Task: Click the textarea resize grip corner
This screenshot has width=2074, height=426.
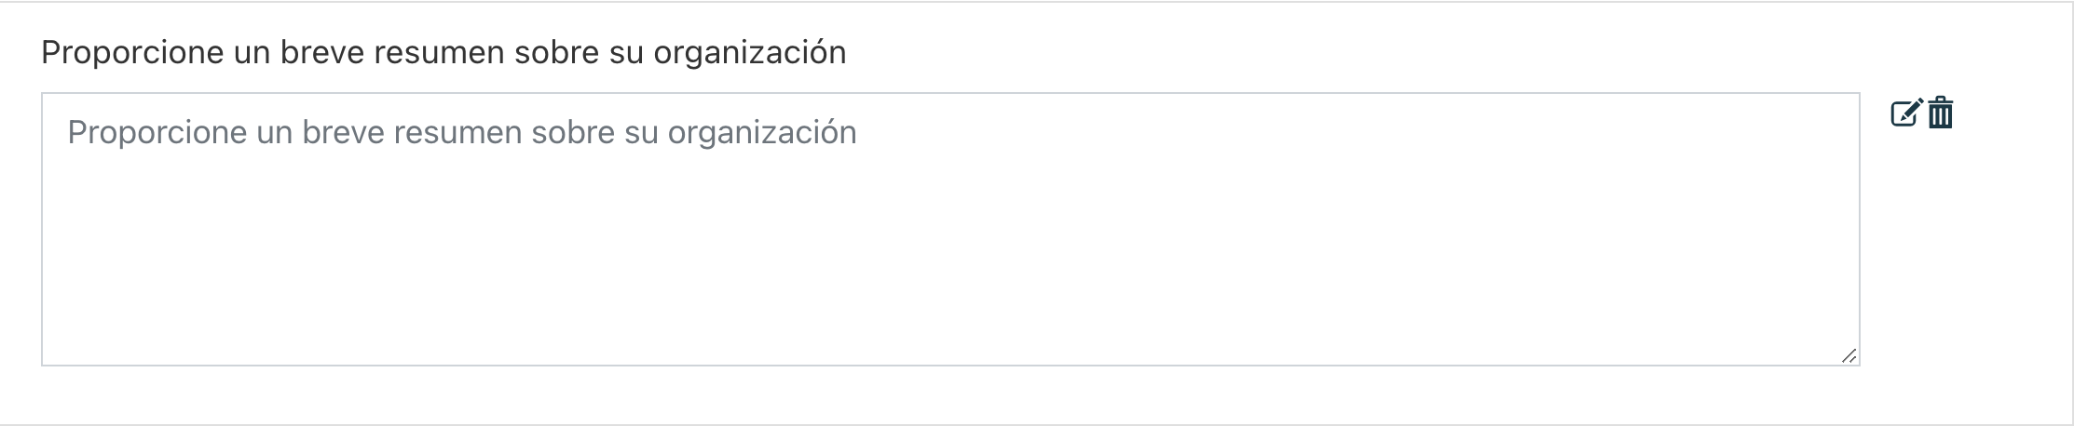Action: (x=1849, y=355)
